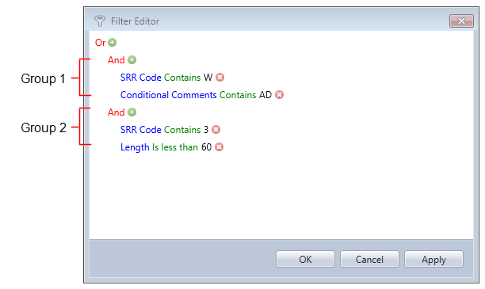
Task: Open the second And group operator menu
Action: [116, 112]
